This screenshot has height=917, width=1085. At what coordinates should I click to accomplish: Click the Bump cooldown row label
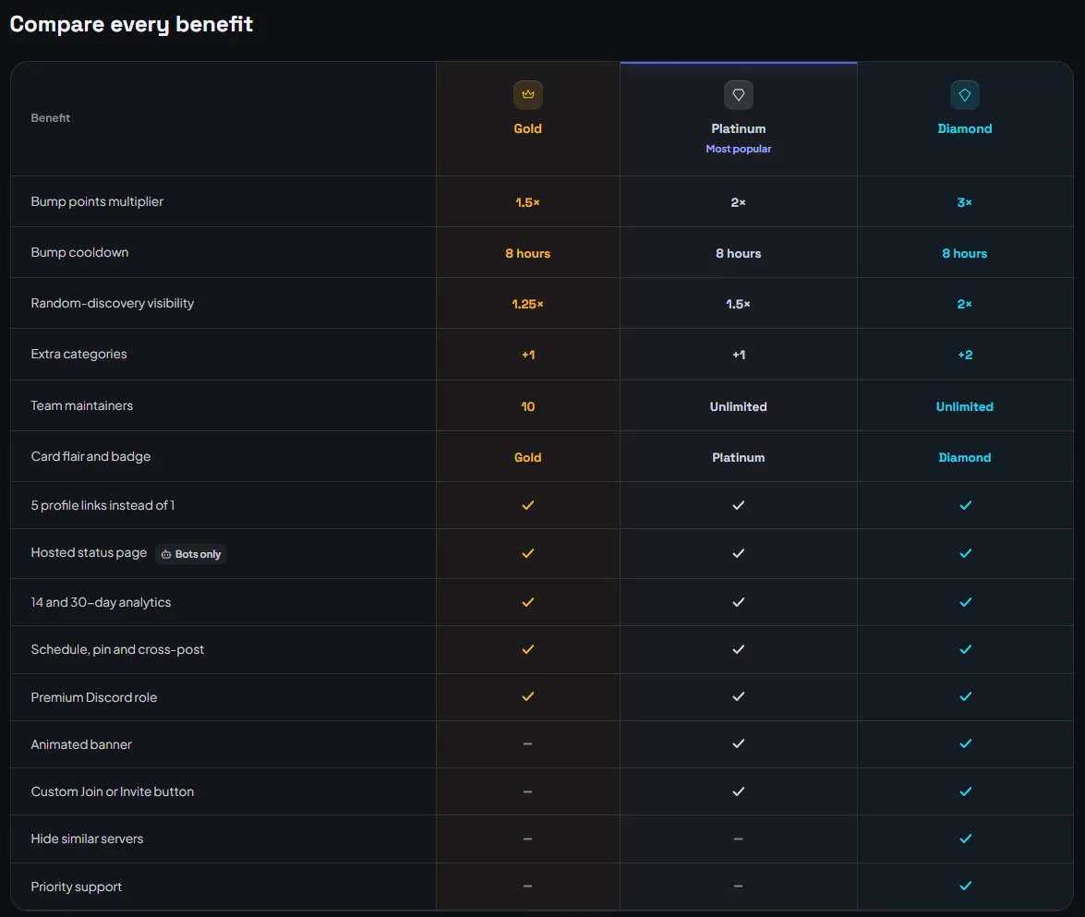[x=79, y=253]
